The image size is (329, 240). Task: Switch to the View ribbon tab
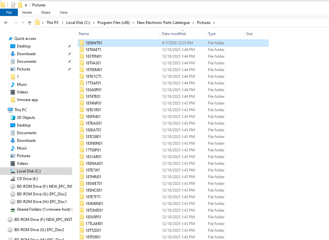[x=63, y=12]
